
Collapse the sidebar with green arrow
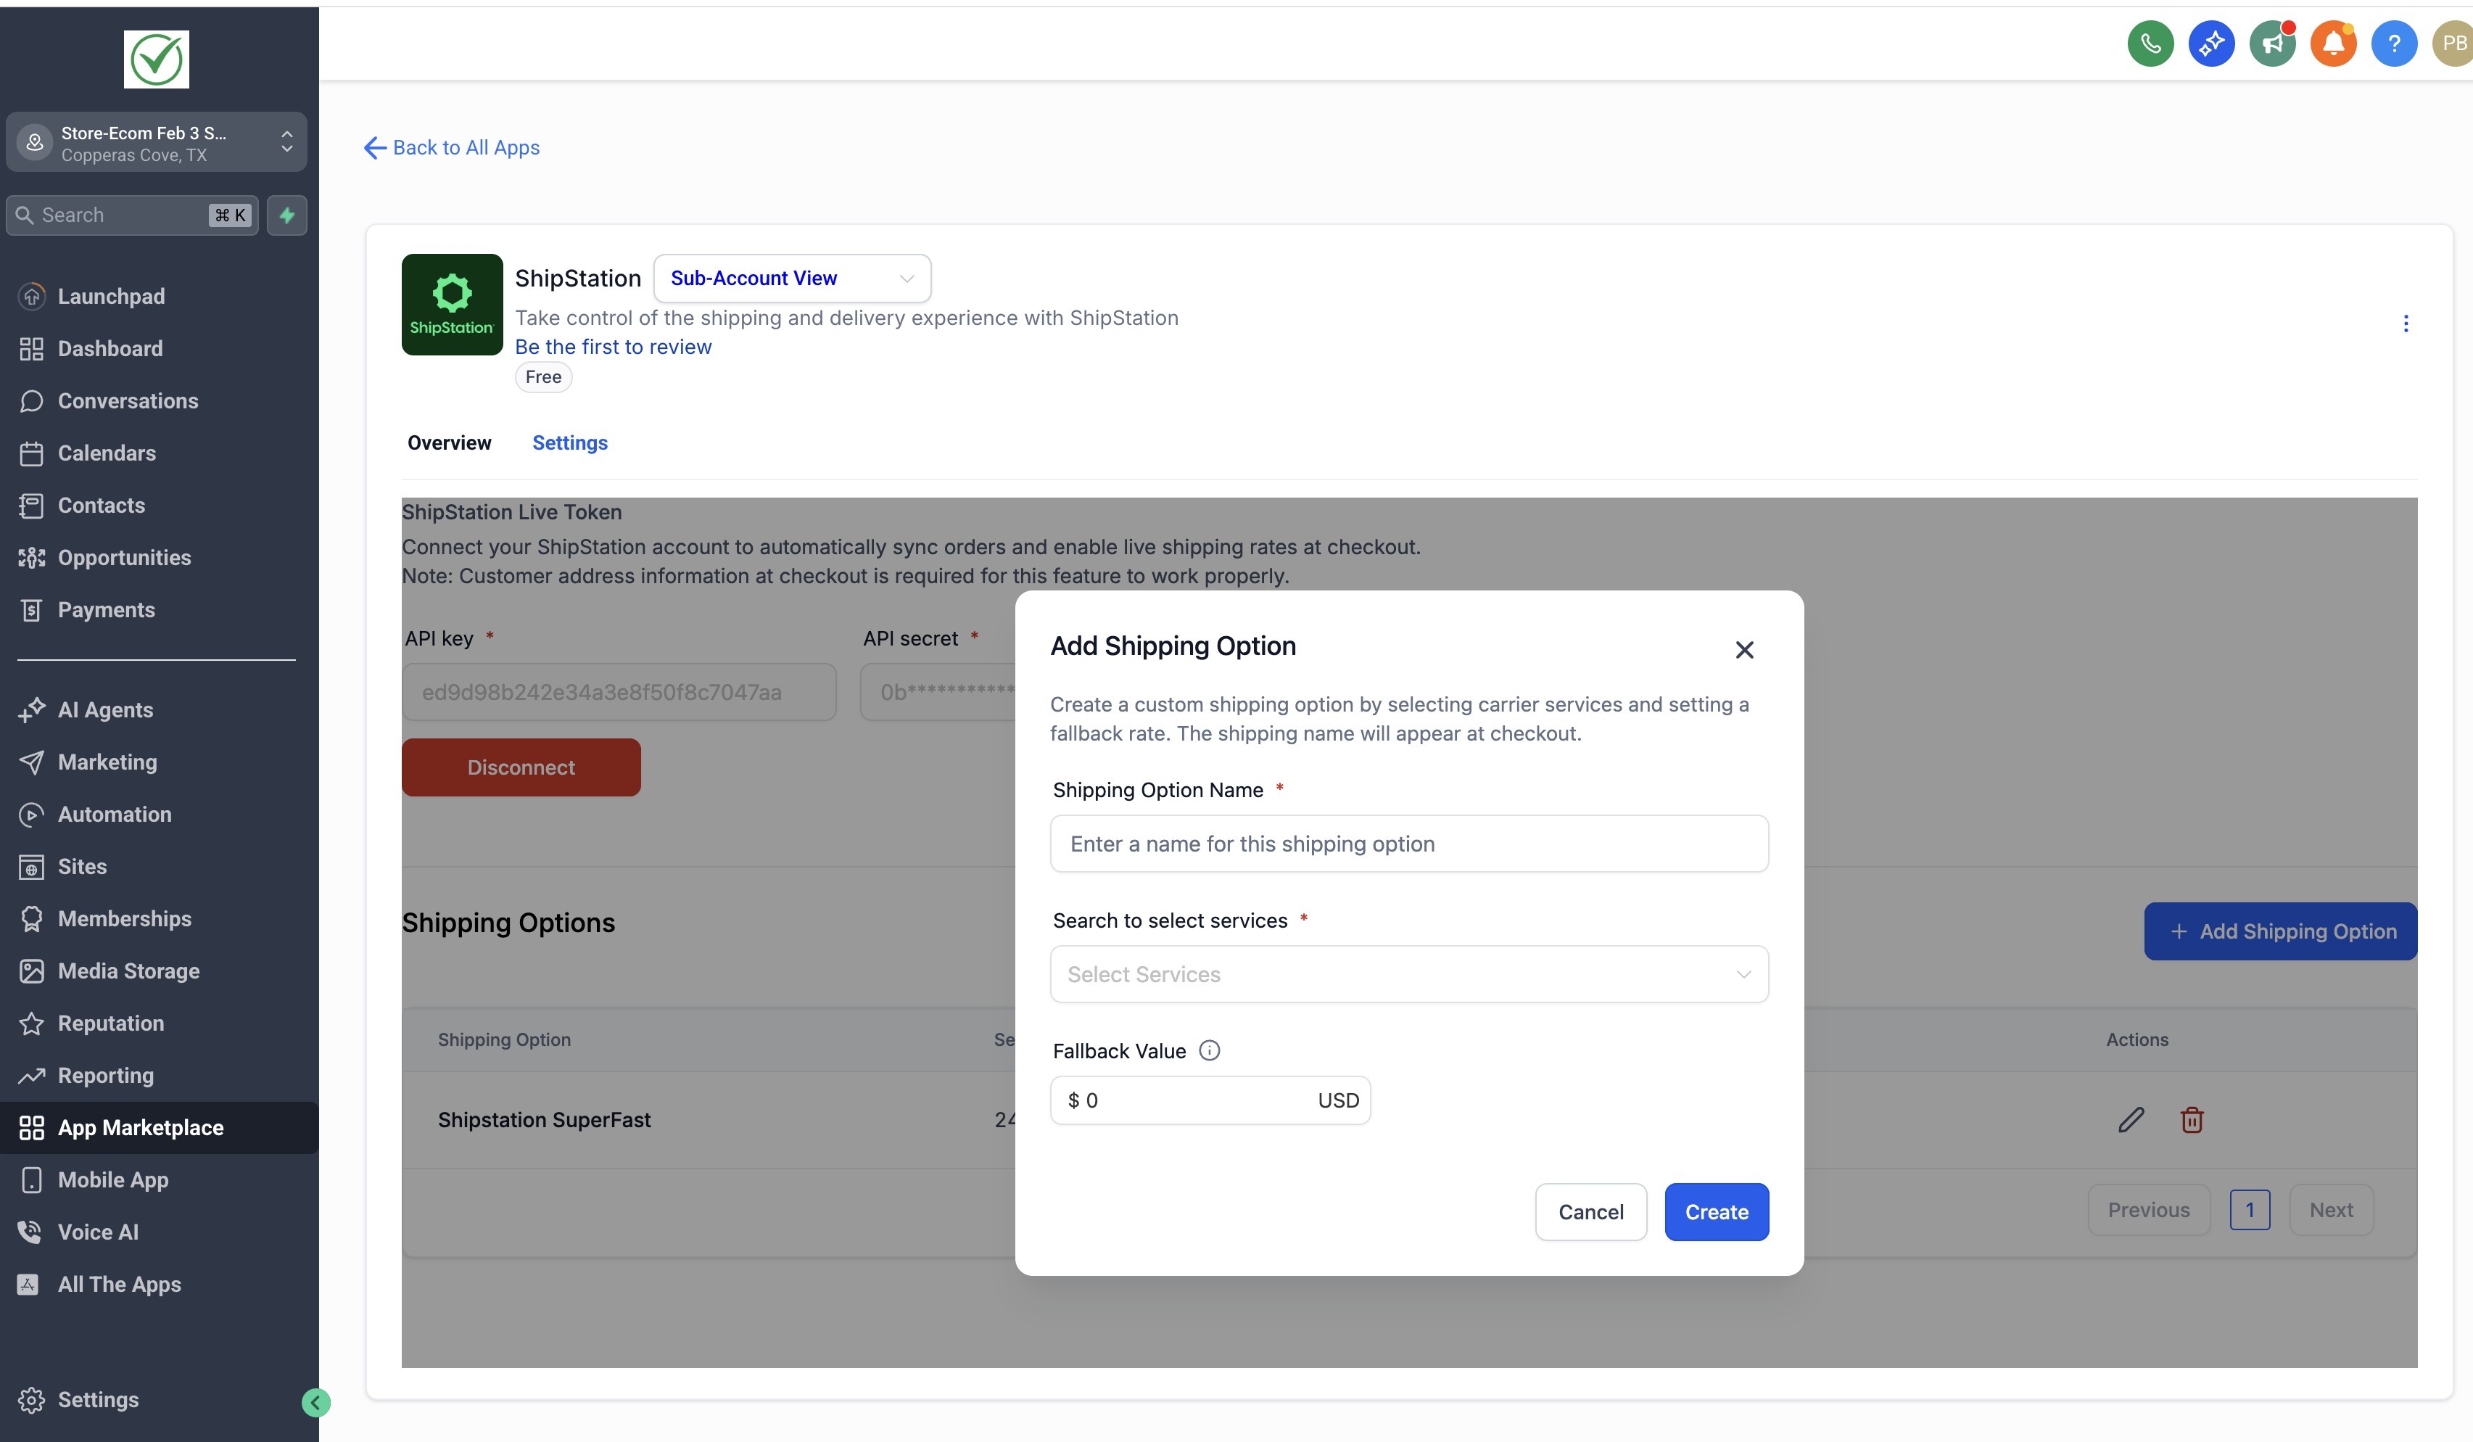(x=316, y=1403)
